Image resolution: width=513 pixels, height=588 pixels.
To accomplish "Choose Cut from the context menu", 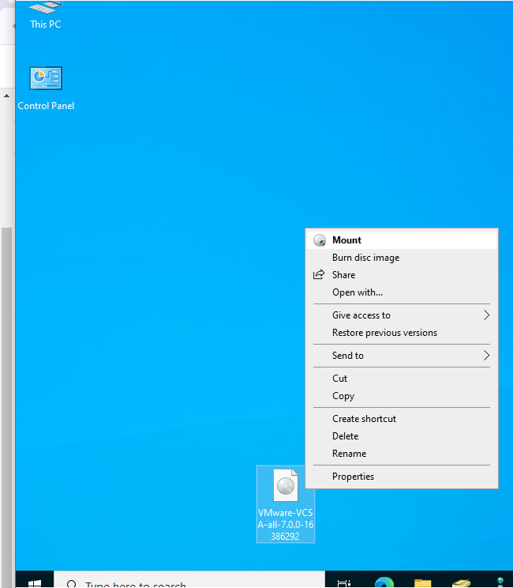I will tap(339, 379).
